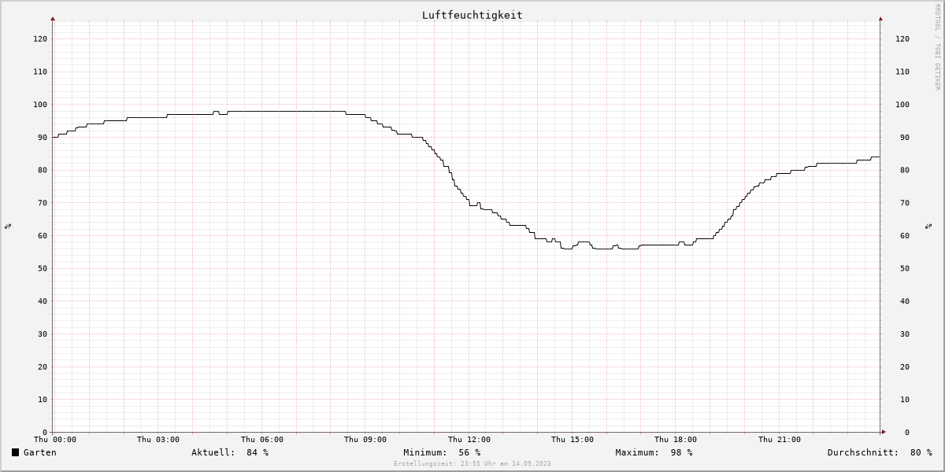The height and width of the screenshot is (472, 945).
Task: Click the Thu 15:00 time axis label
Action: [x=573, y=440]
